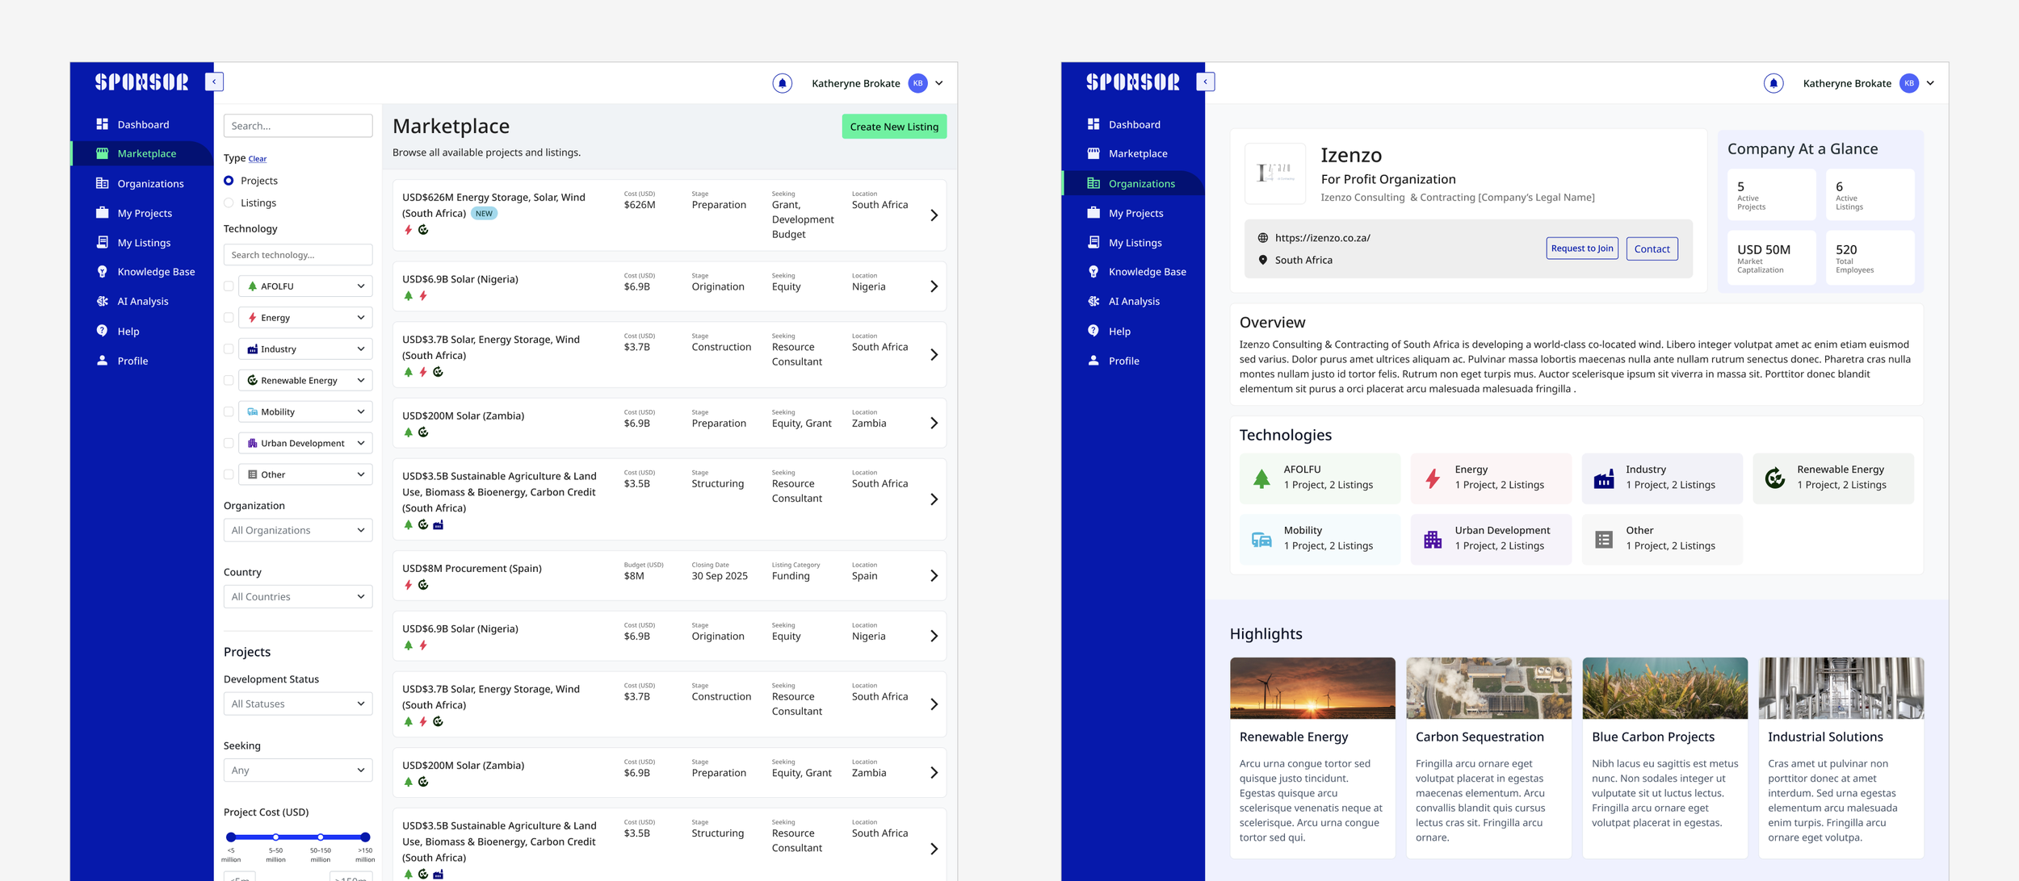This screenshot has height=881, width=2019.
Task: Open the All Organizations dropdown
Action: coord(298,530)
